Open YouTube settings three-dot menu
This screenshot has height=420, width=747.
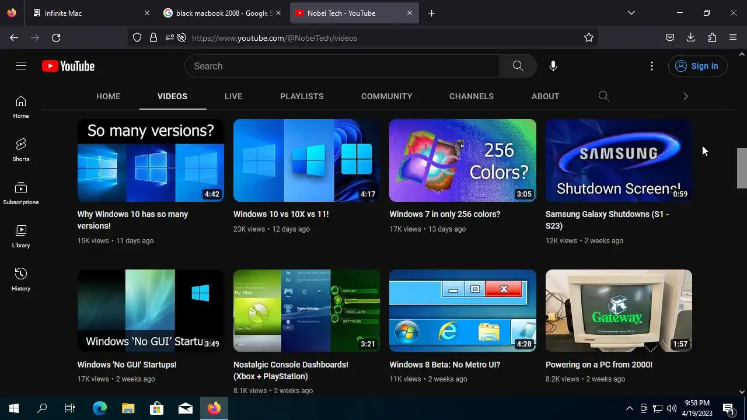[x=652, y=66]
